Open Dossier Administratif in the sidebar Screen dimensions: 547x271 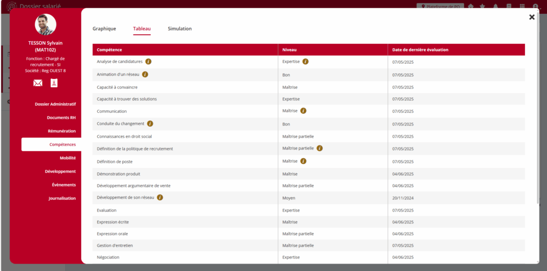(x=55, y=104)
